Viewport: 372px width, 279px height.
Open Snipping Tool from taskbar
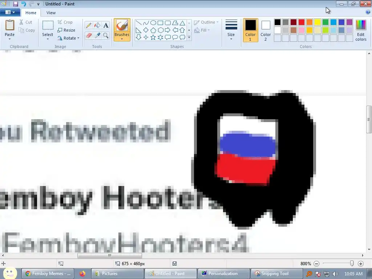(x=276, y=274)
